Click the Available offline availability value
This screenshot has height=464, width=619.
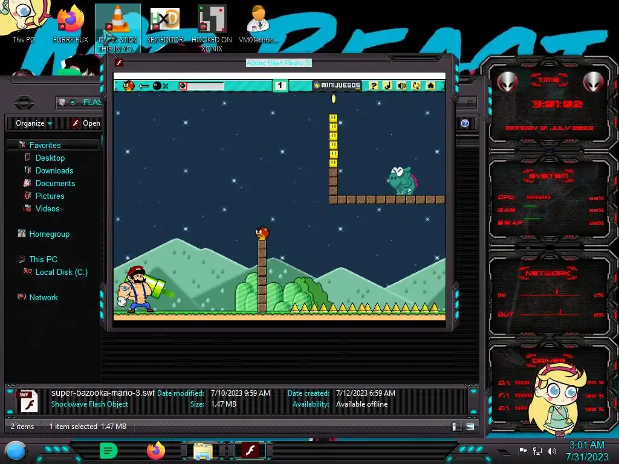(361, 404)
